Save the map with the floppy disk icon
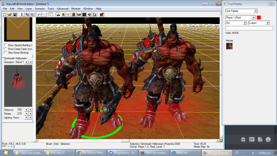This screenshot has width=277, height=156. (x=15, y=14)
